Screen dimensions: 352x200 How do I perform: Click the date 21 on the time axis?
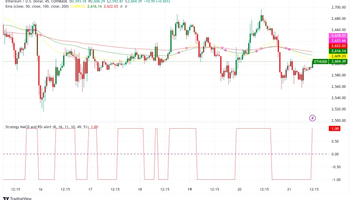(x=289, y=189)
